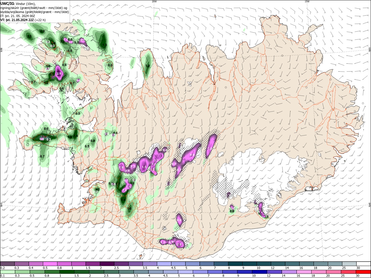The width and height of the screenshot is (371, 278).
Task: Select the crimson bottom-row swatch between 25 and 30
Action: pos(348,272)
